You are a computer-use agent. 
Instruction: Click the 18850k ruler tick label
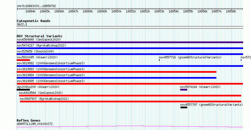[x=116, y=12]
